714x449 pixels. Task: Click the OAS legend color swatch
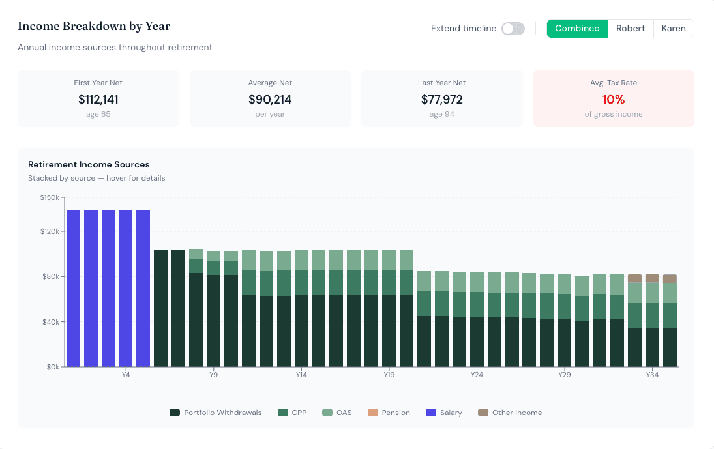pos(327,413)
